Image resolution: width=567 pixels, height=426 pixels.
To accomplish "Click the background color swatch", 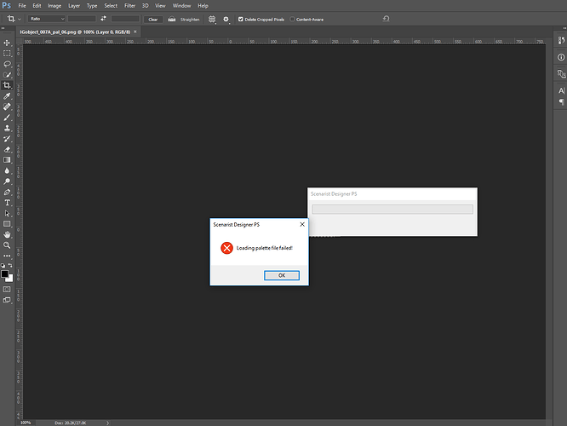I will (x=10, y=279).
